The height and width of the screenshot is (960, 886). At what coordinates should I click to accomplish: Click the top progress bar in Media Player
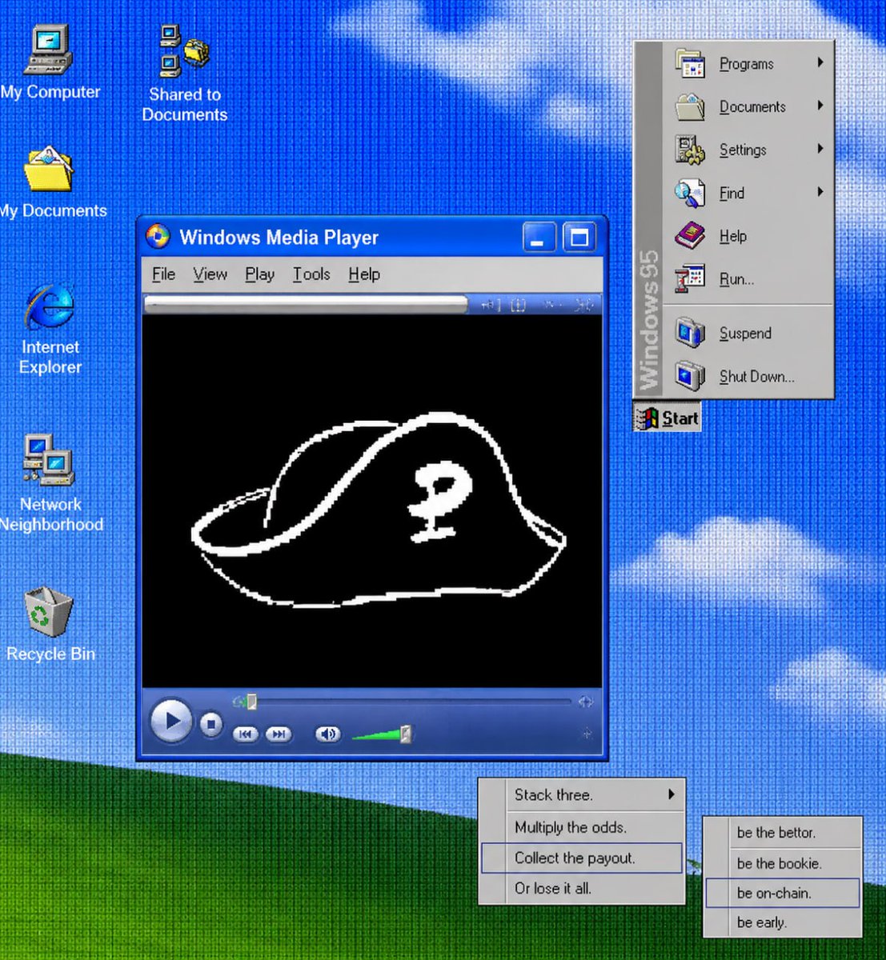(x=306, y=304)
